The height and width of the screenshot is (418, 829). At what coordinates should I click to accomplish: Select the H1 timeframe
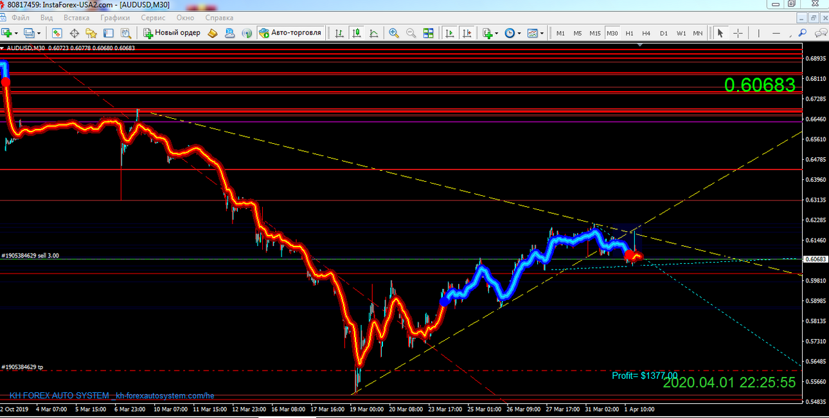629,33
